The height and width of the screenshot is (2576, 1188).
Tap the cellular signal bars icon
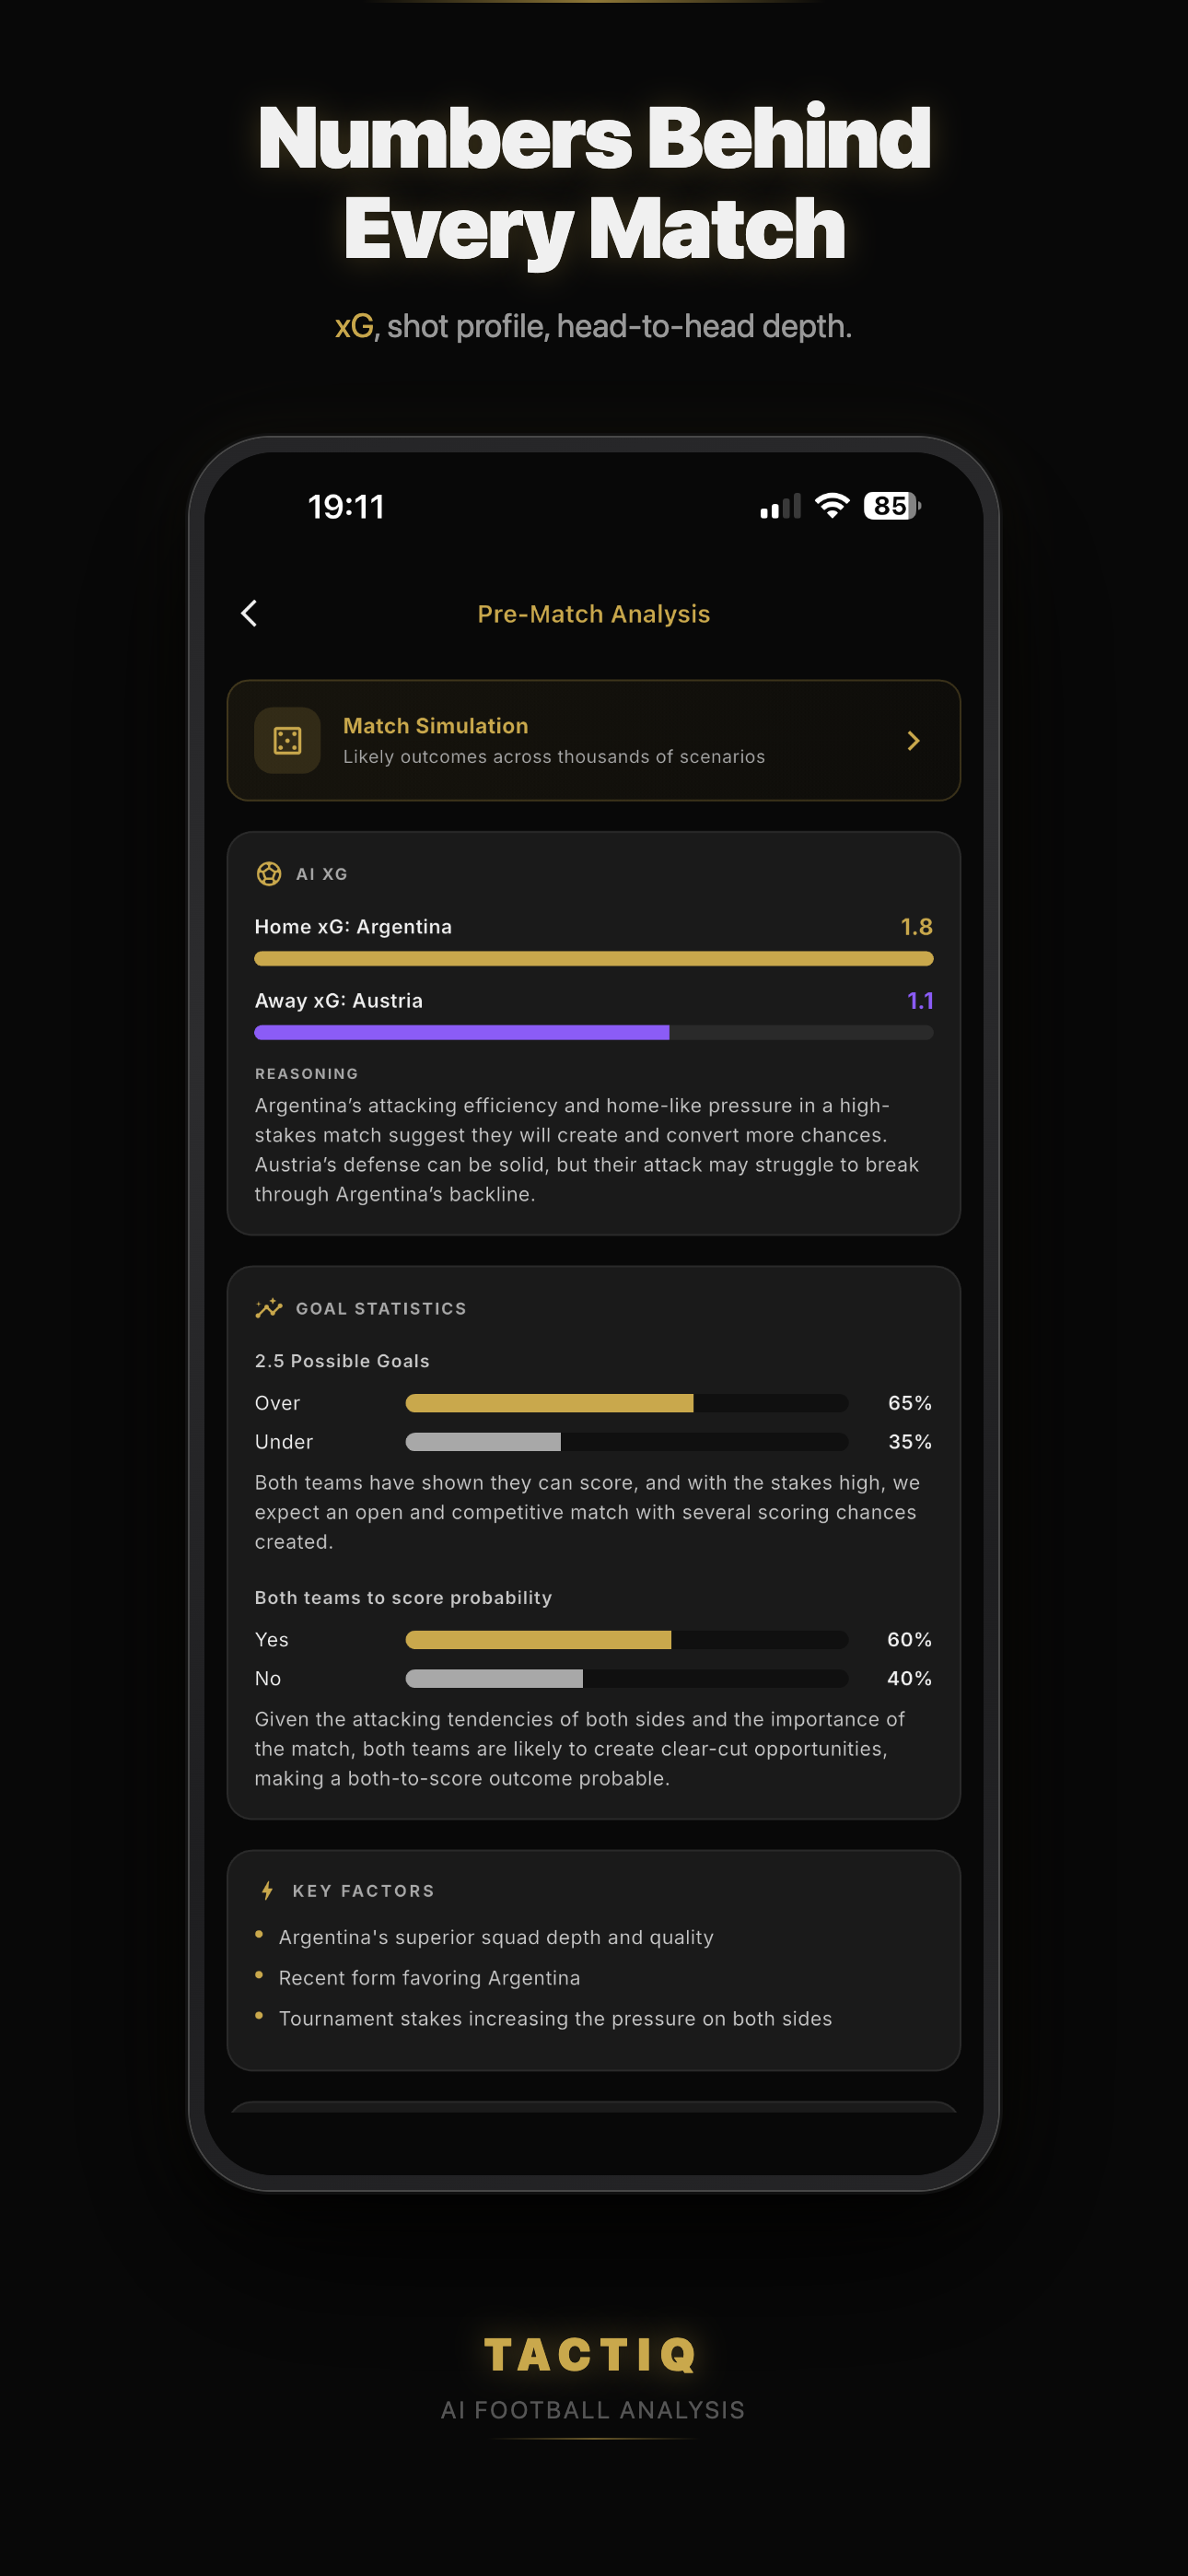pos(780,507)
